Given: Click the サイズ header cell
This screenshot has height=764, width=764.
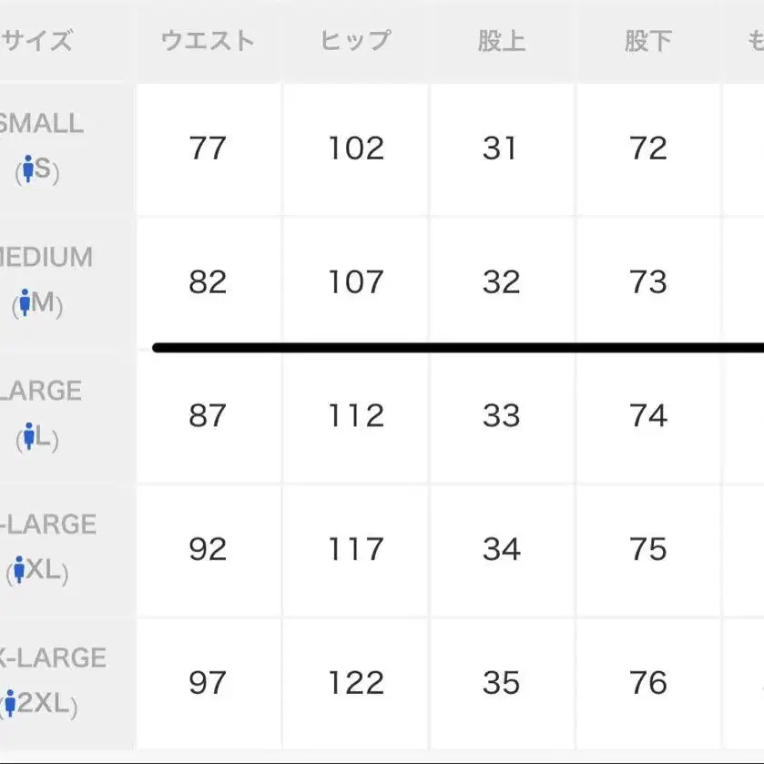Looking at the screenshot, I should tap(36, 41).
